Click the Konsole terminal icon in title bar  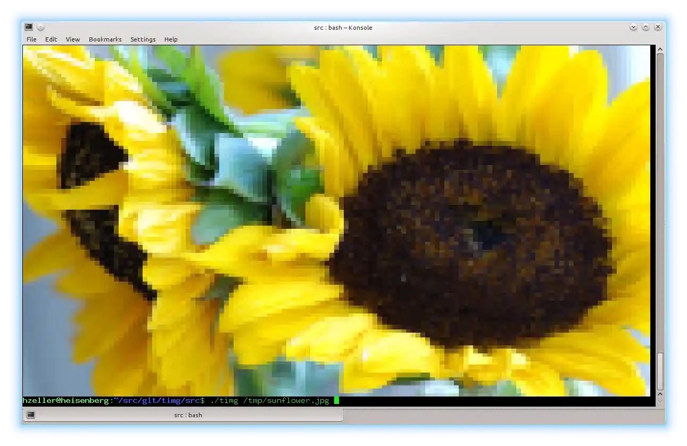coord(29,27)
